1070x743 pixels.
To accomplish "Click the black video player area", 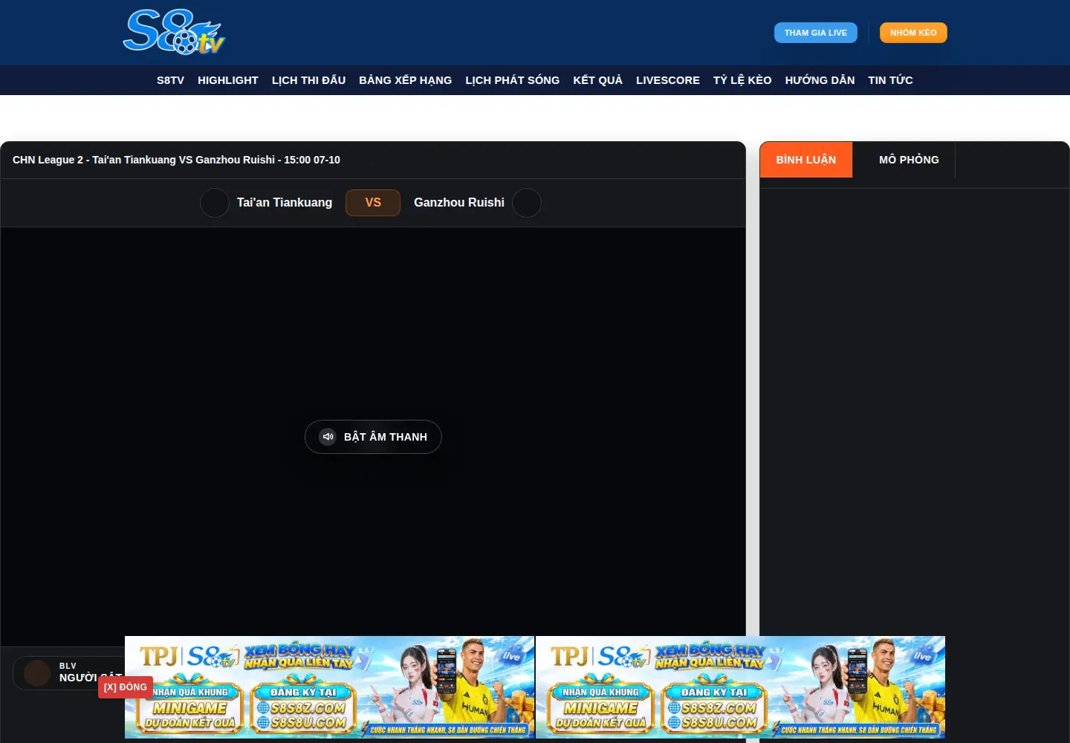I will click(373, 436).
